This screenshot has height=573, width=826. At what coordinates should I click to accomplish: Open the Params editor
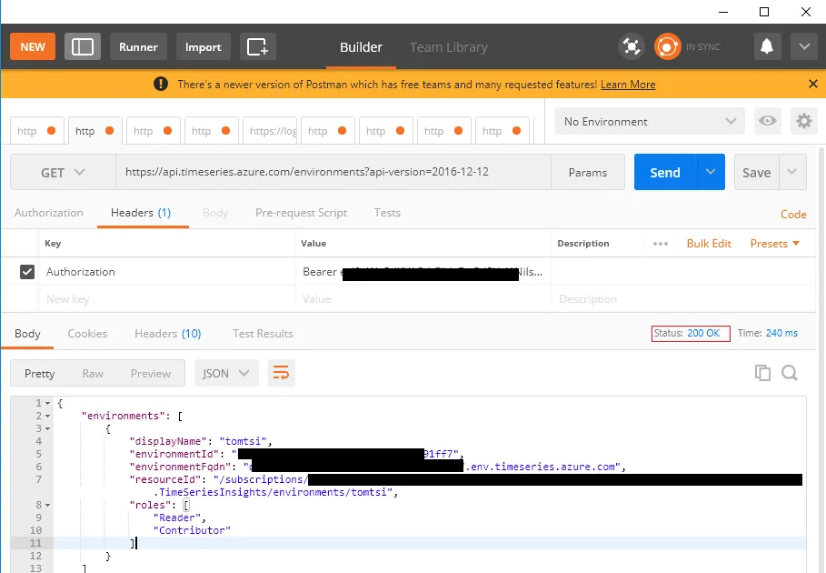tap(587, 173)
